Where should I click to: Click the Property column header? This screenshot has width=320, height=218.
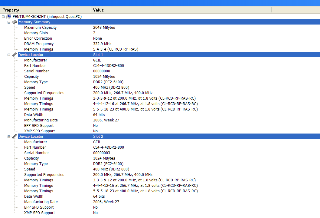tap(45, 10)
